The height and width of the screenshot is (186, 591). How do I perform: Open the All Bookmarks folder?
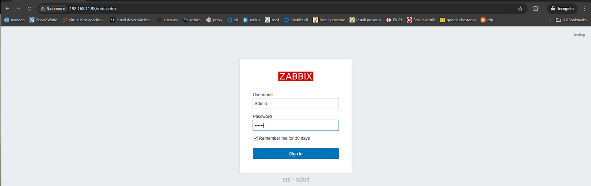click(571, 20)
